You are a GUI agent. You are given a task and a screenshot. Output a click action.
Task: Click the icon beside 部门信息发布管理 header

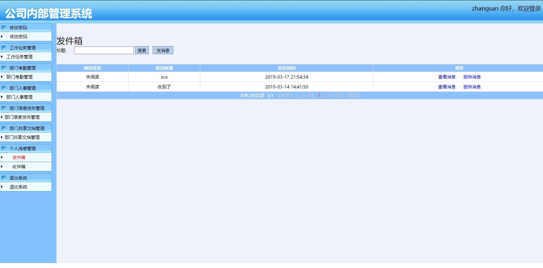point(4,108)
